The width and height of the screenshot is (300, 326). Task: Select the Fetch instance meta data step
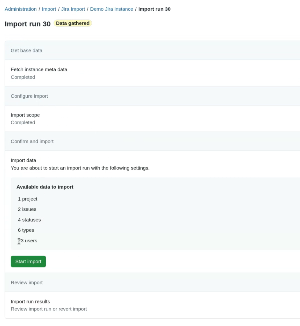39,69
